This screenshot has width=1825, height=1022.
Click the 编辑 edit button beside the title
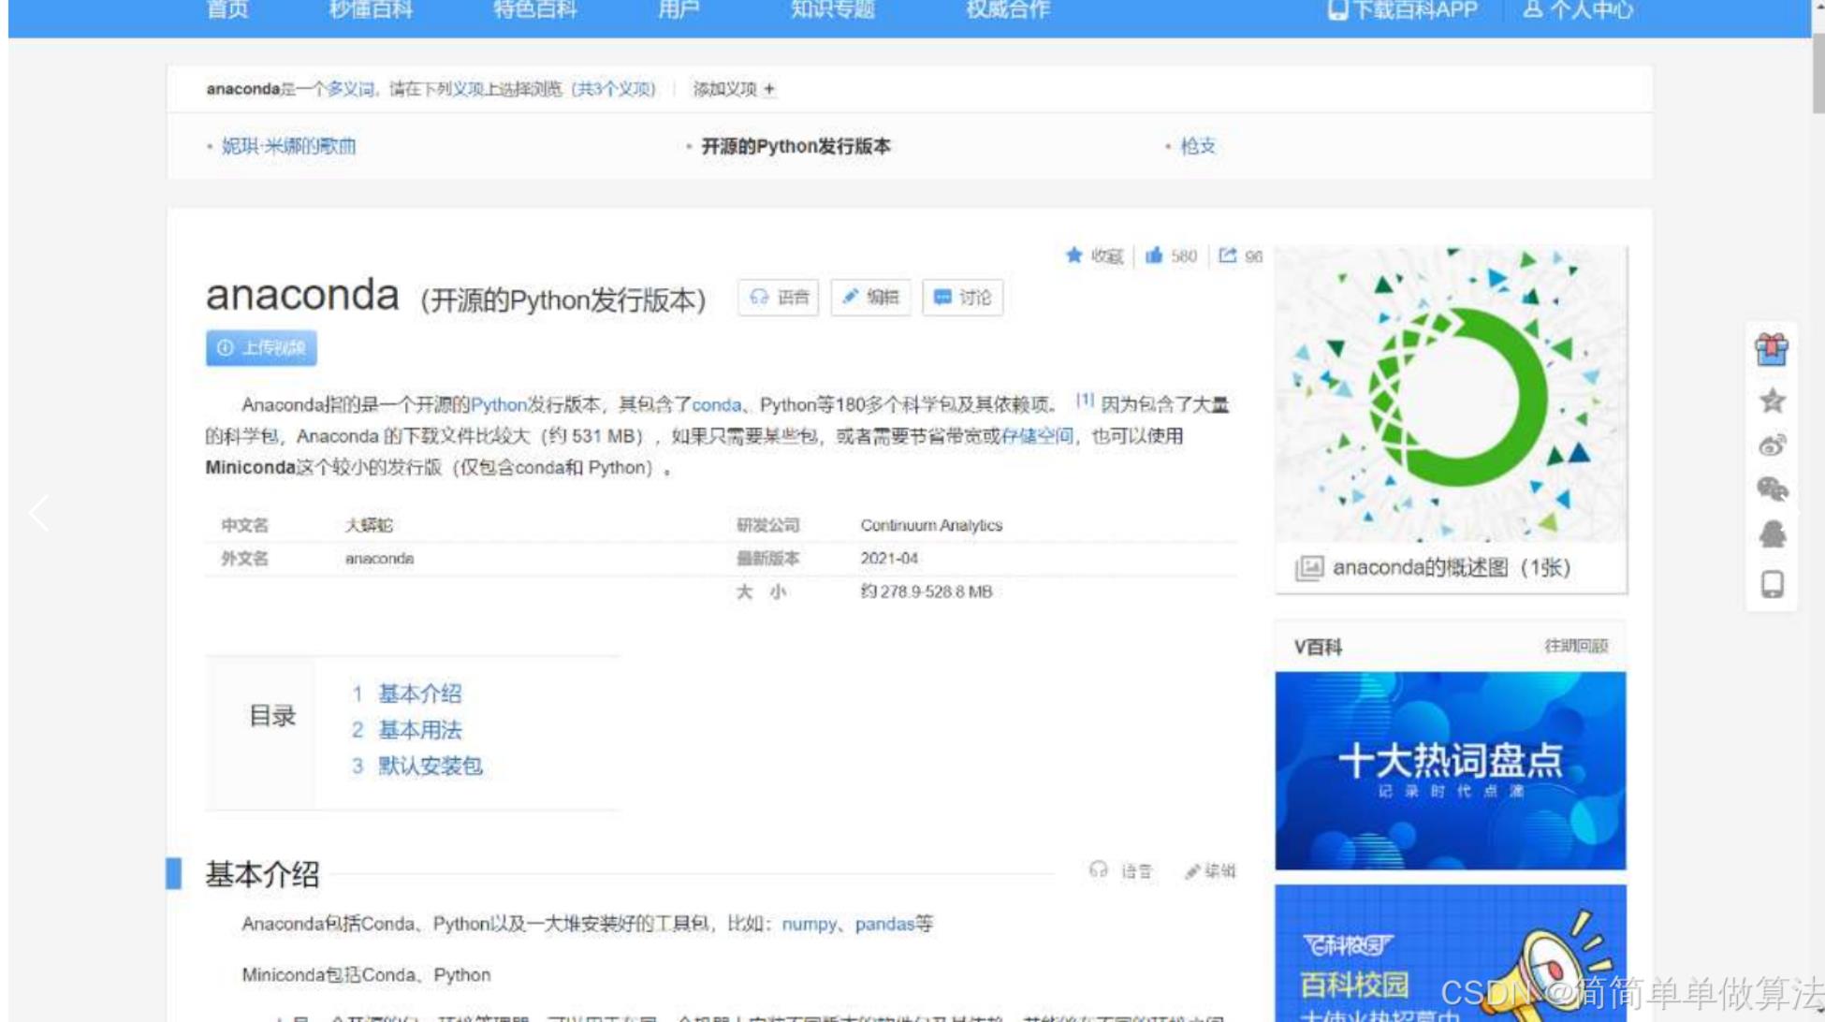point(870,298)
